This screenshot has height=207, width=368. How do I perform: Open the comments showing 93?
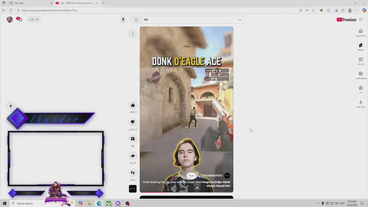pyautogui.click(x=133, y=139)
